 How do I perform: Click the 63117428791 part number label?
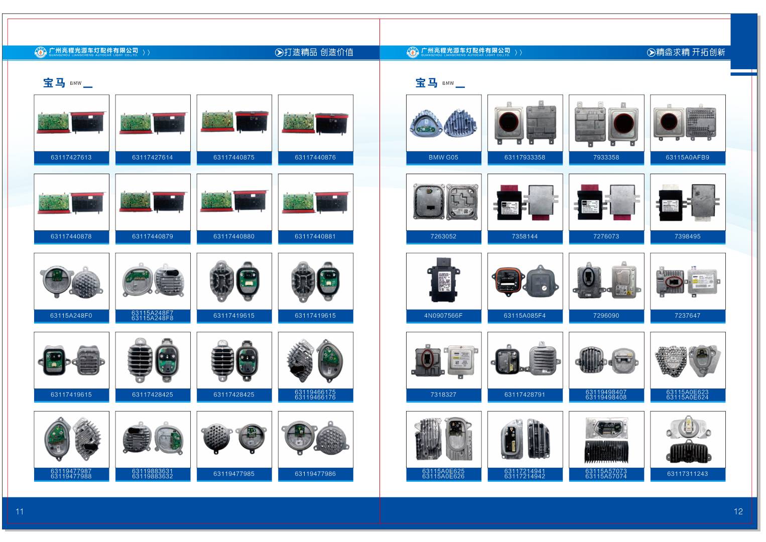(525, 394)
